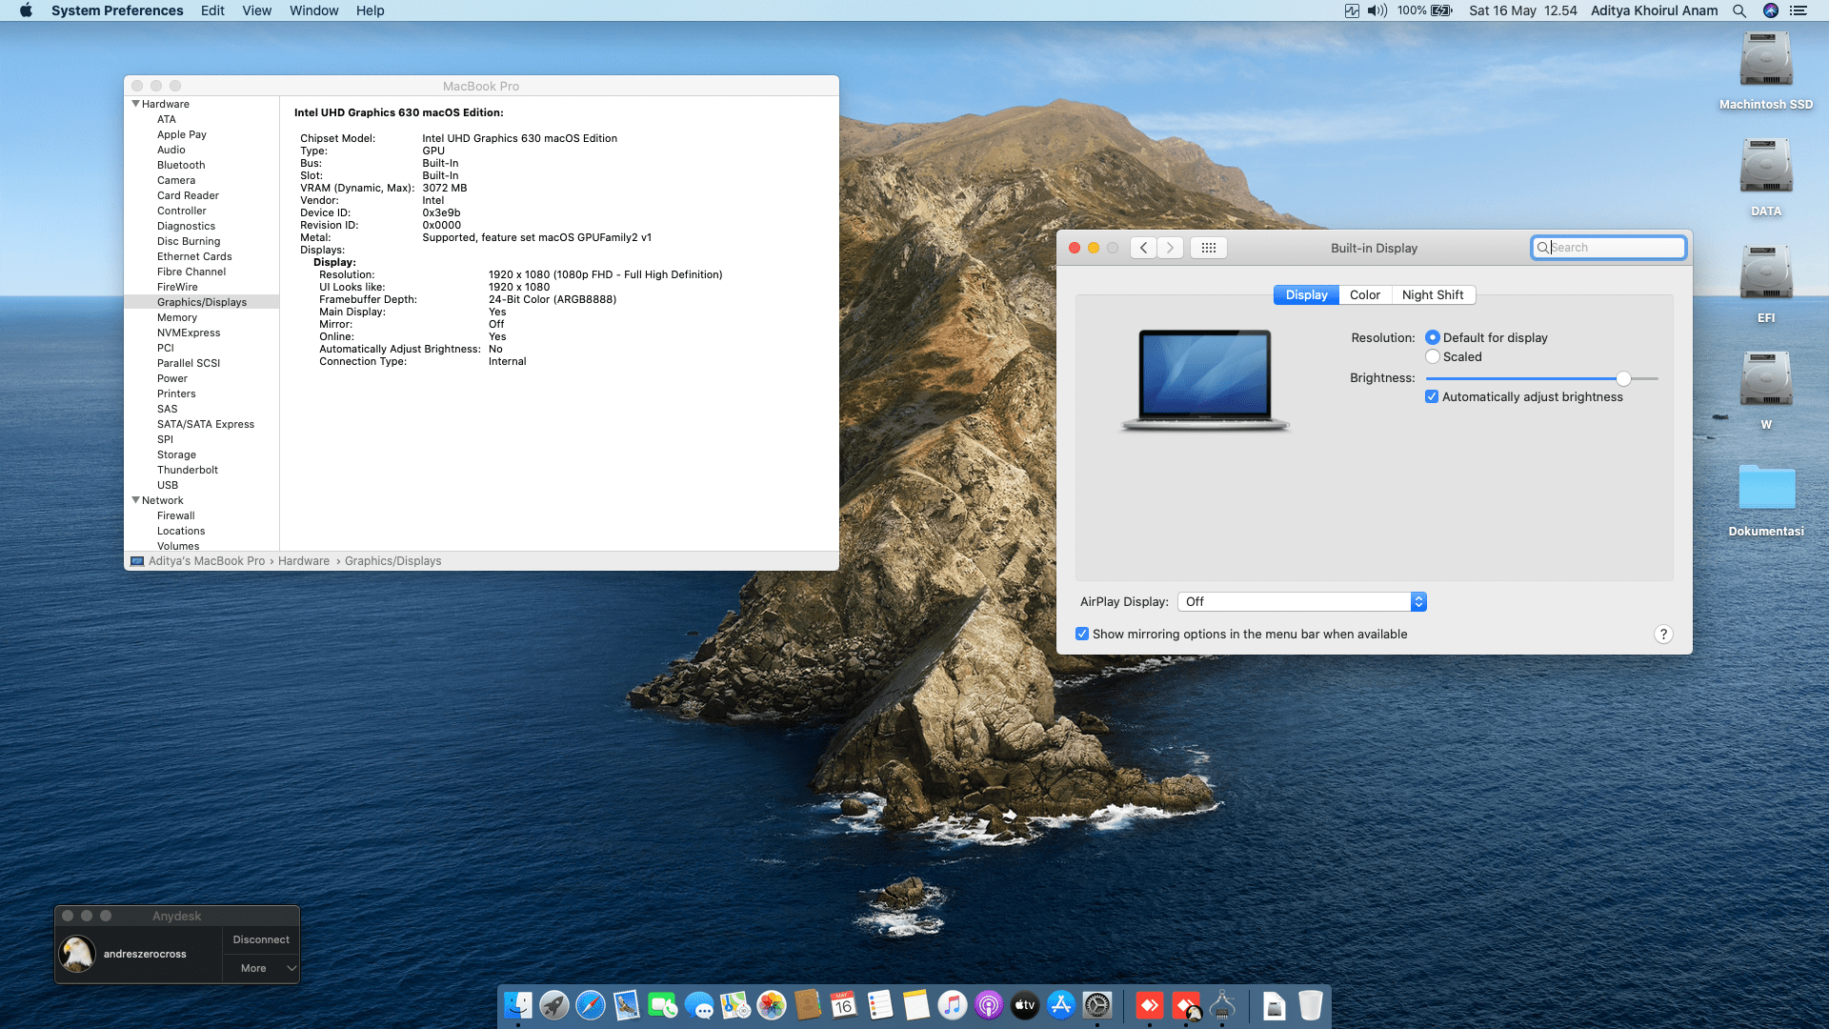Click Aditya's MacBook Pro in path bar

[207, 561]
